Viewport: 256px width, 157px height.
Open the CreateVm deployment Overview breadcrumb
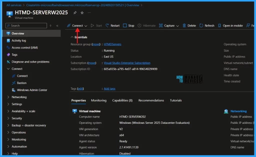pyautogui.click(x=82, y=5)
